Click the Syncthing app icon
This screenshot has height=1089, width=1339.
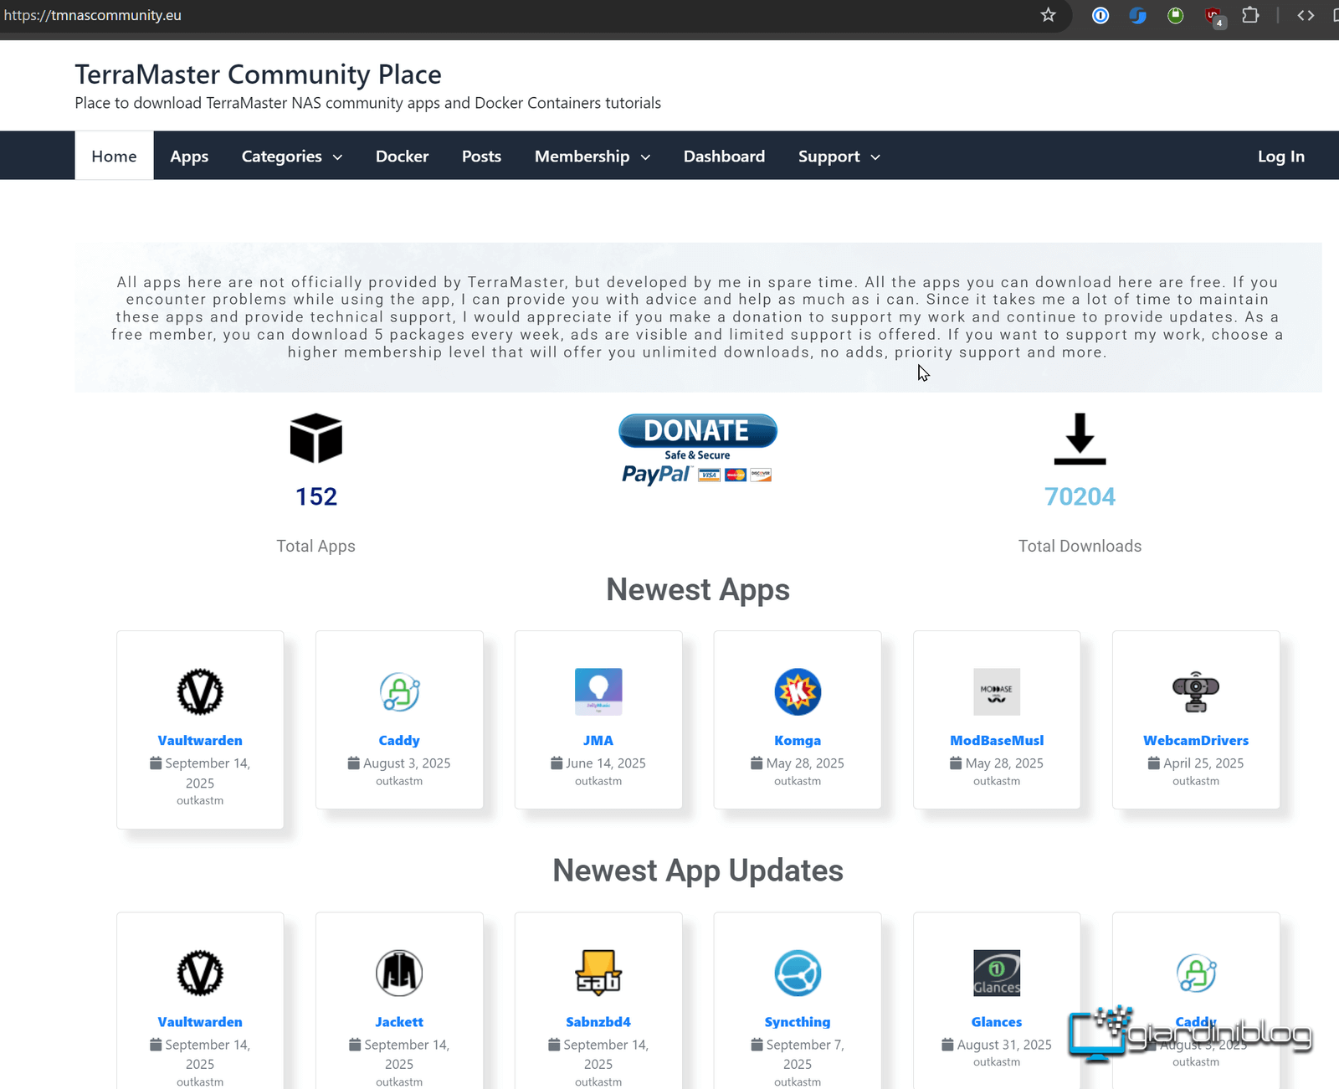tap(798, 973)
